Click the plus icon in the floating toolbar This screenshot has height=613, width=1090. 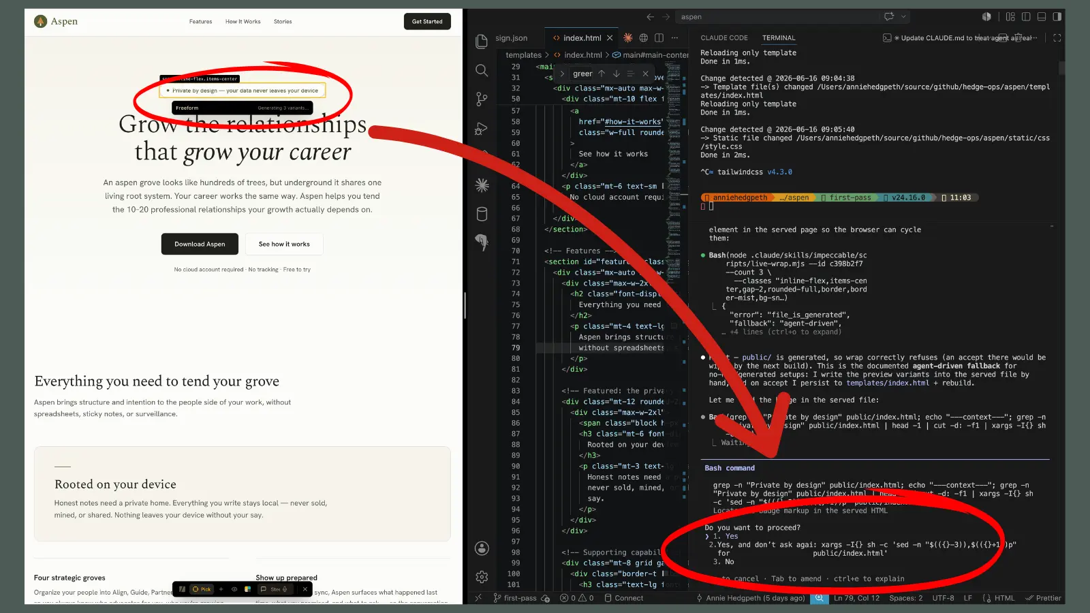tap(221, 589)
